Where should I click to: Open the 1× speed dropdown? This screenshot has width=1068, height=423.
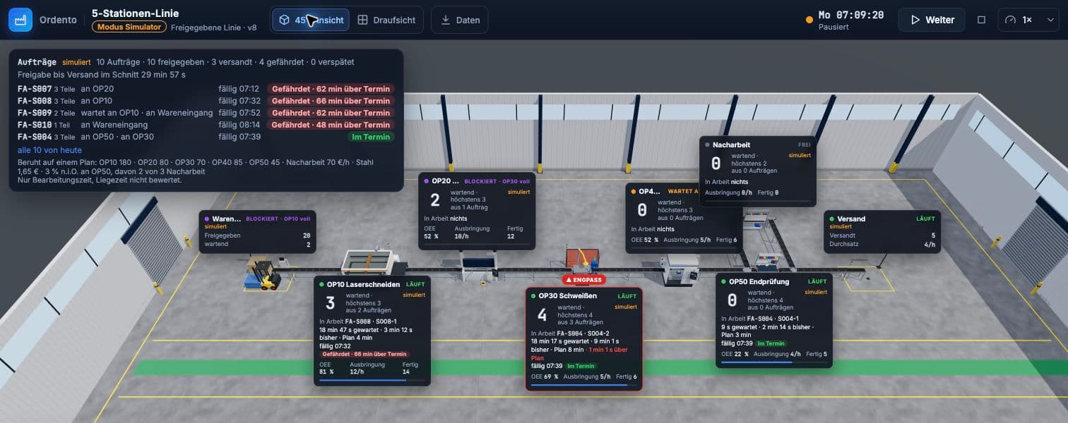[x=1028, y=20]
